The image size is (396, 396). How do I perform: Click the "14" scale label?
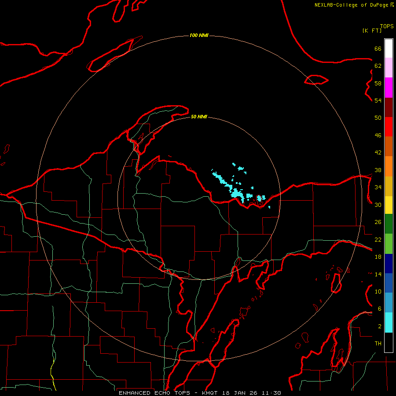pos(378,274)
